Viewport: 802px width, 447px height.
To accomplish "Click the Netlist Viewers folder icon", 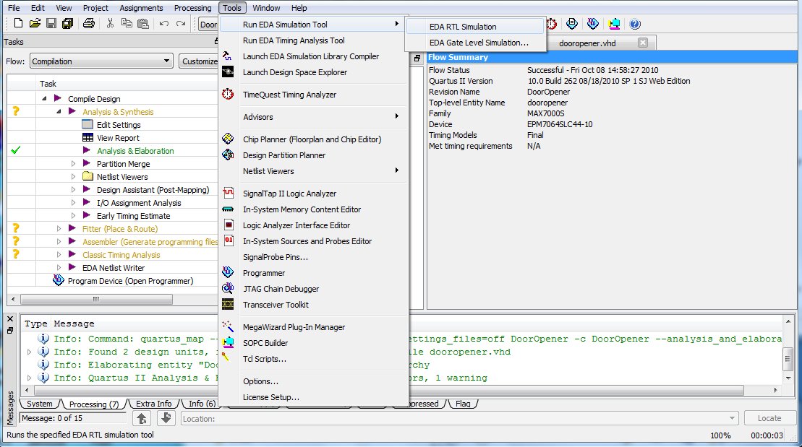I will tap(88, 176).
